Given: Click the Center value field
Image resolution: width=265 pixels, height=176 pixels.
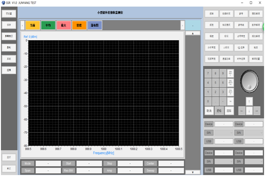Looking at the screenshot, I should (171, 163).
